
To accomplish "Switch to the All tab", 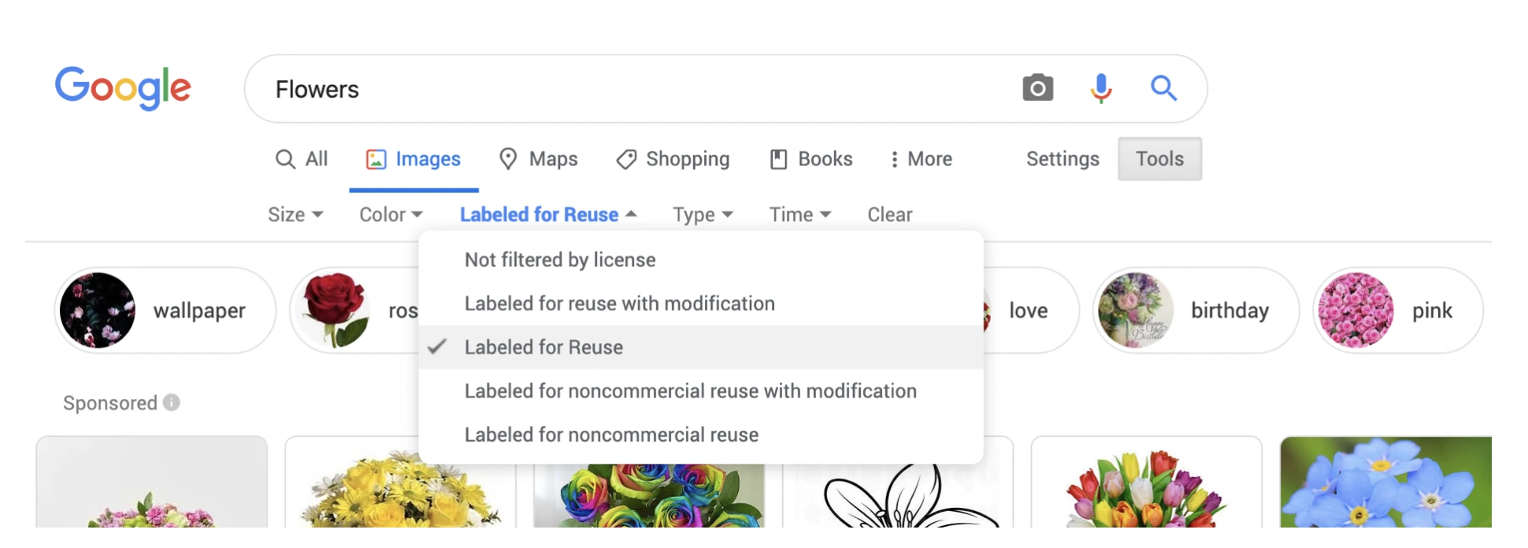I will (302, 159).
